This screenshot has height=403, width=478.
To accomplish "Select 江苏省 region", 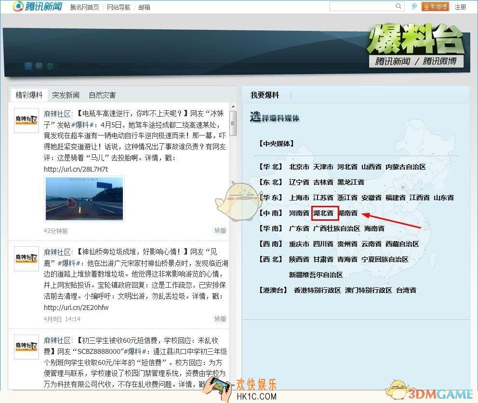I will coord(323,198).
